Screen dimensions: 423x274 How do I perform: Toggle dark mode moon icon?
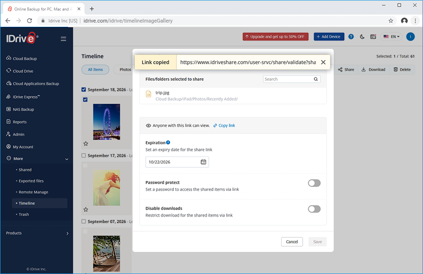[362, 37]
